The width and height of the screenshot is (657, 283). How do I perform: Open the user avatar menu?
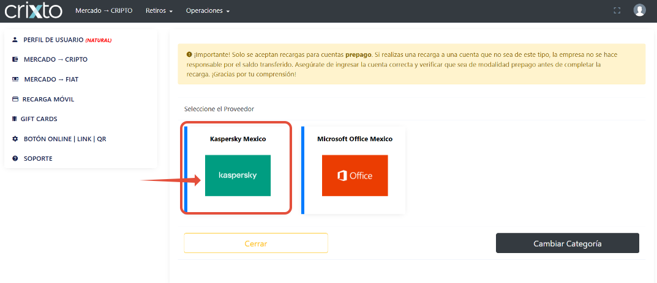point(639,10)
